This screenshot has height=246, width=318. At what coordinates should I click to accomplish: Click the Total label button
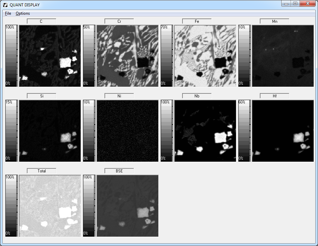(42, 171)
